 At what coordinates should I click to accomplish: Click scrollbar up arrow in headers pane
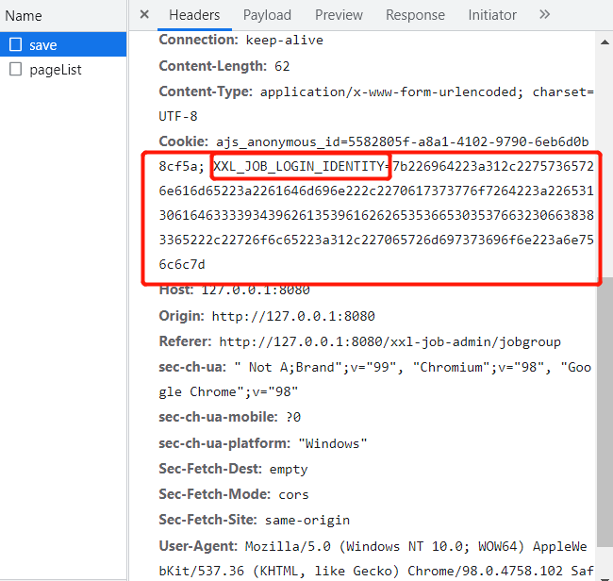pyautogui.click(x=605, y=42)
